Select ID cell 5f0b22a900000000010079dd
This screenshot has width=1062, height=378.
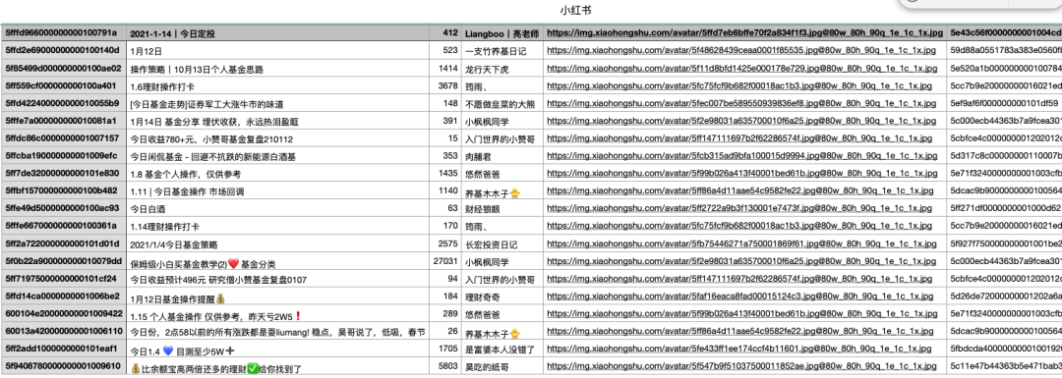click(x=63, y=262)
